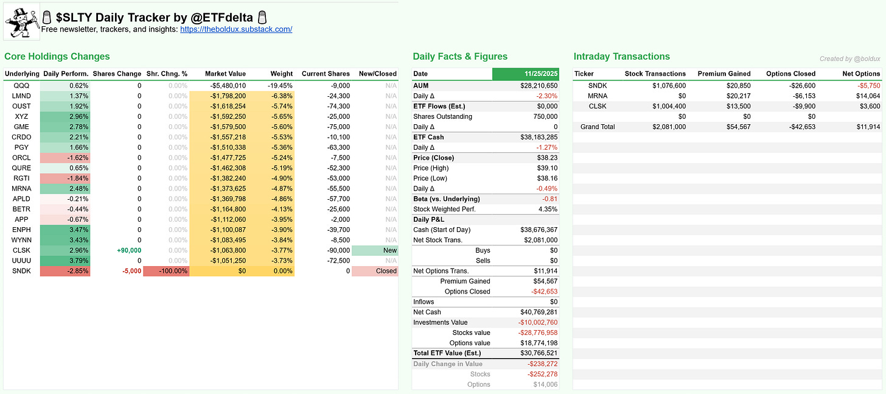Click the green New status cell for CLSK
Image resolution: width=886 pixels, height=394 pixels.
(x=375, y=250)
